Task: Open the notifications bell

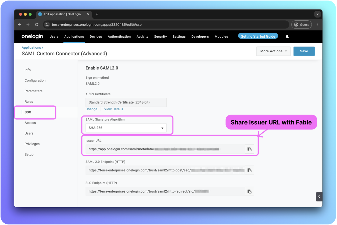Action: [287, 37]
